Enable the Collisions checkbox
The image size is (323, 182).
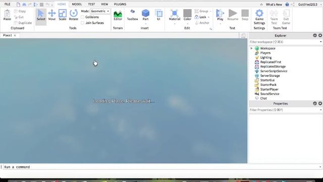[x=83, y=17]
